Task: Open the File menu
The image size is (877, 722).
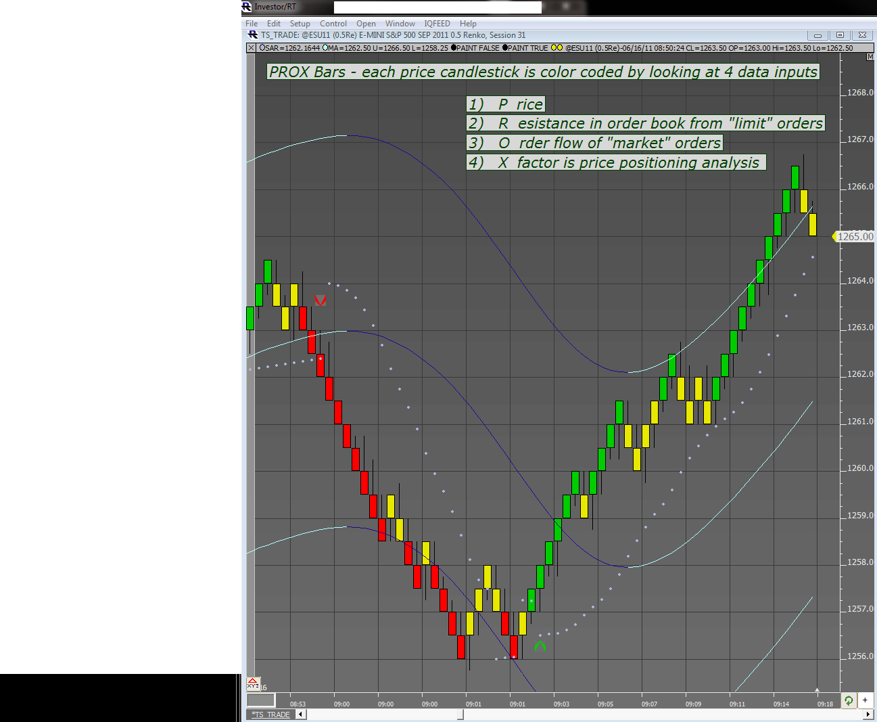Action: coord(252,24)
